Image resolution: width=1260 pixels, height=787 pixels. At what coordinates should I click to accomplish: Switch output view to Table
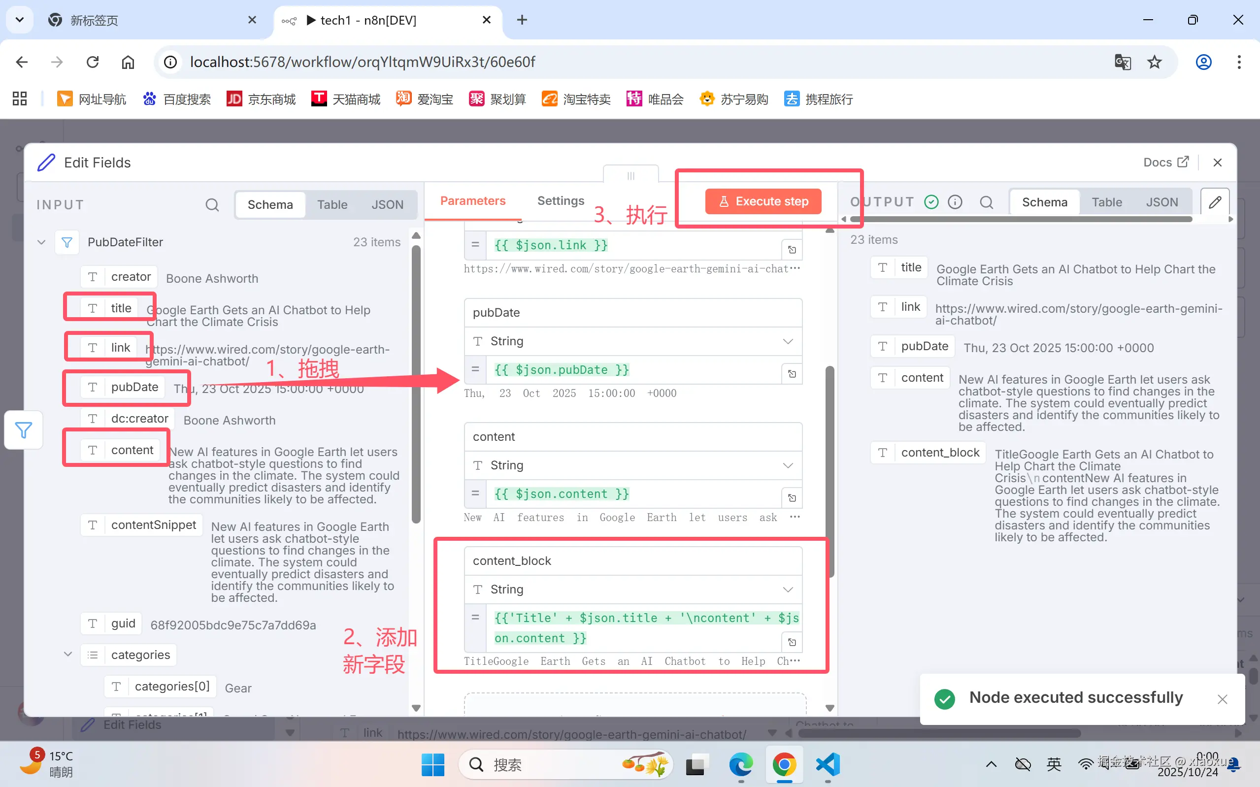[1106, 202]
